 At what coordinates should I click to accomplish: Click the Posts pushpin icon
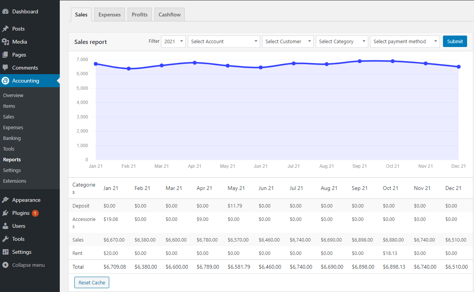point(5,29)
